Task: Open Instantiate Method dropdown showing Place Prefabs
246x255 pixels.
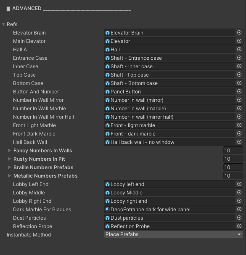Action: click(174, 234)
